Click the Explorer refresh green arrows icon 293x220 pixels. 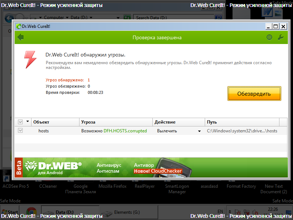[127, 18]
